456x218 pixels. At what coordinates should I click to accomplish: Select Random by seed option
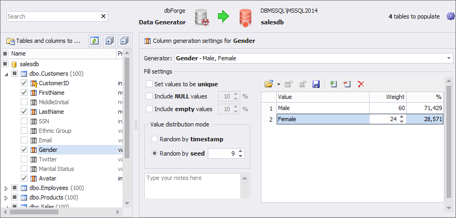[155, 153]
